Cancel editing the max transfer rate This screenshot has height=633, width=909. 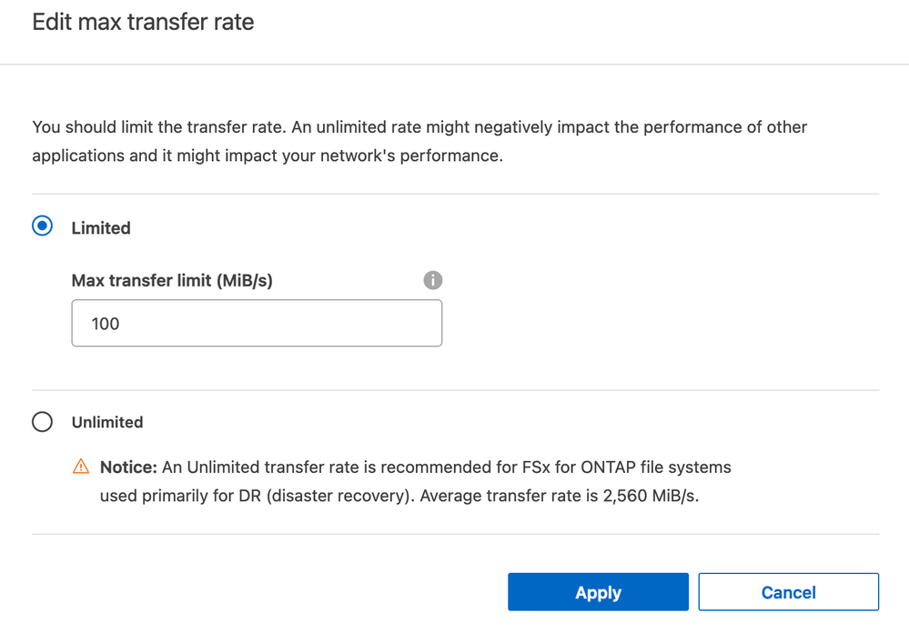(x=788, y=591)
